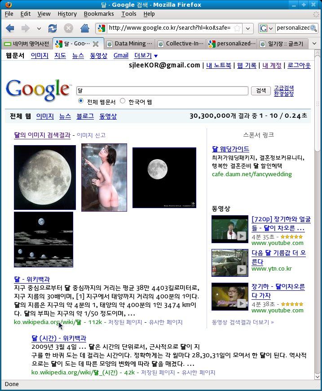Open the Tools menu

[x=128, y=14]
